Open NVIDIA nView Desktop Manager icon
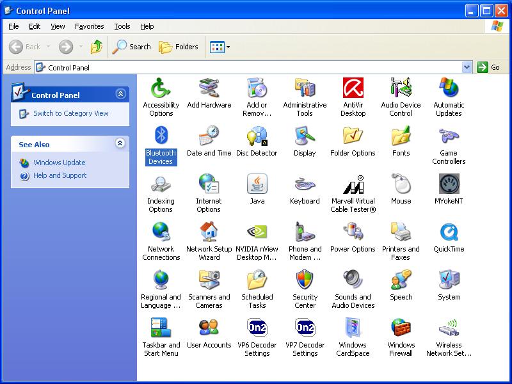This screenshot has width=512, height=384. pos(257,232)
